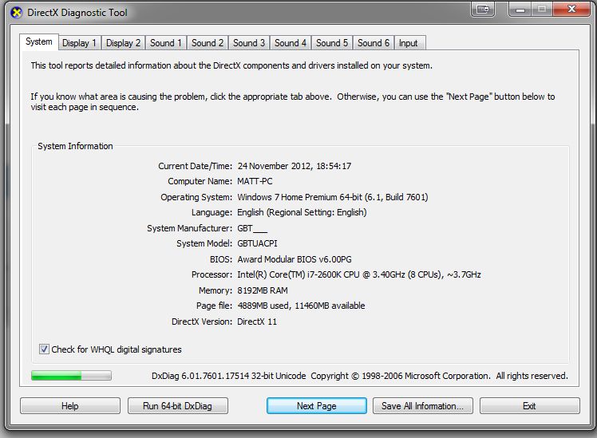
Task: Open the Display 2 tab
Action: (x=123, y=43)
